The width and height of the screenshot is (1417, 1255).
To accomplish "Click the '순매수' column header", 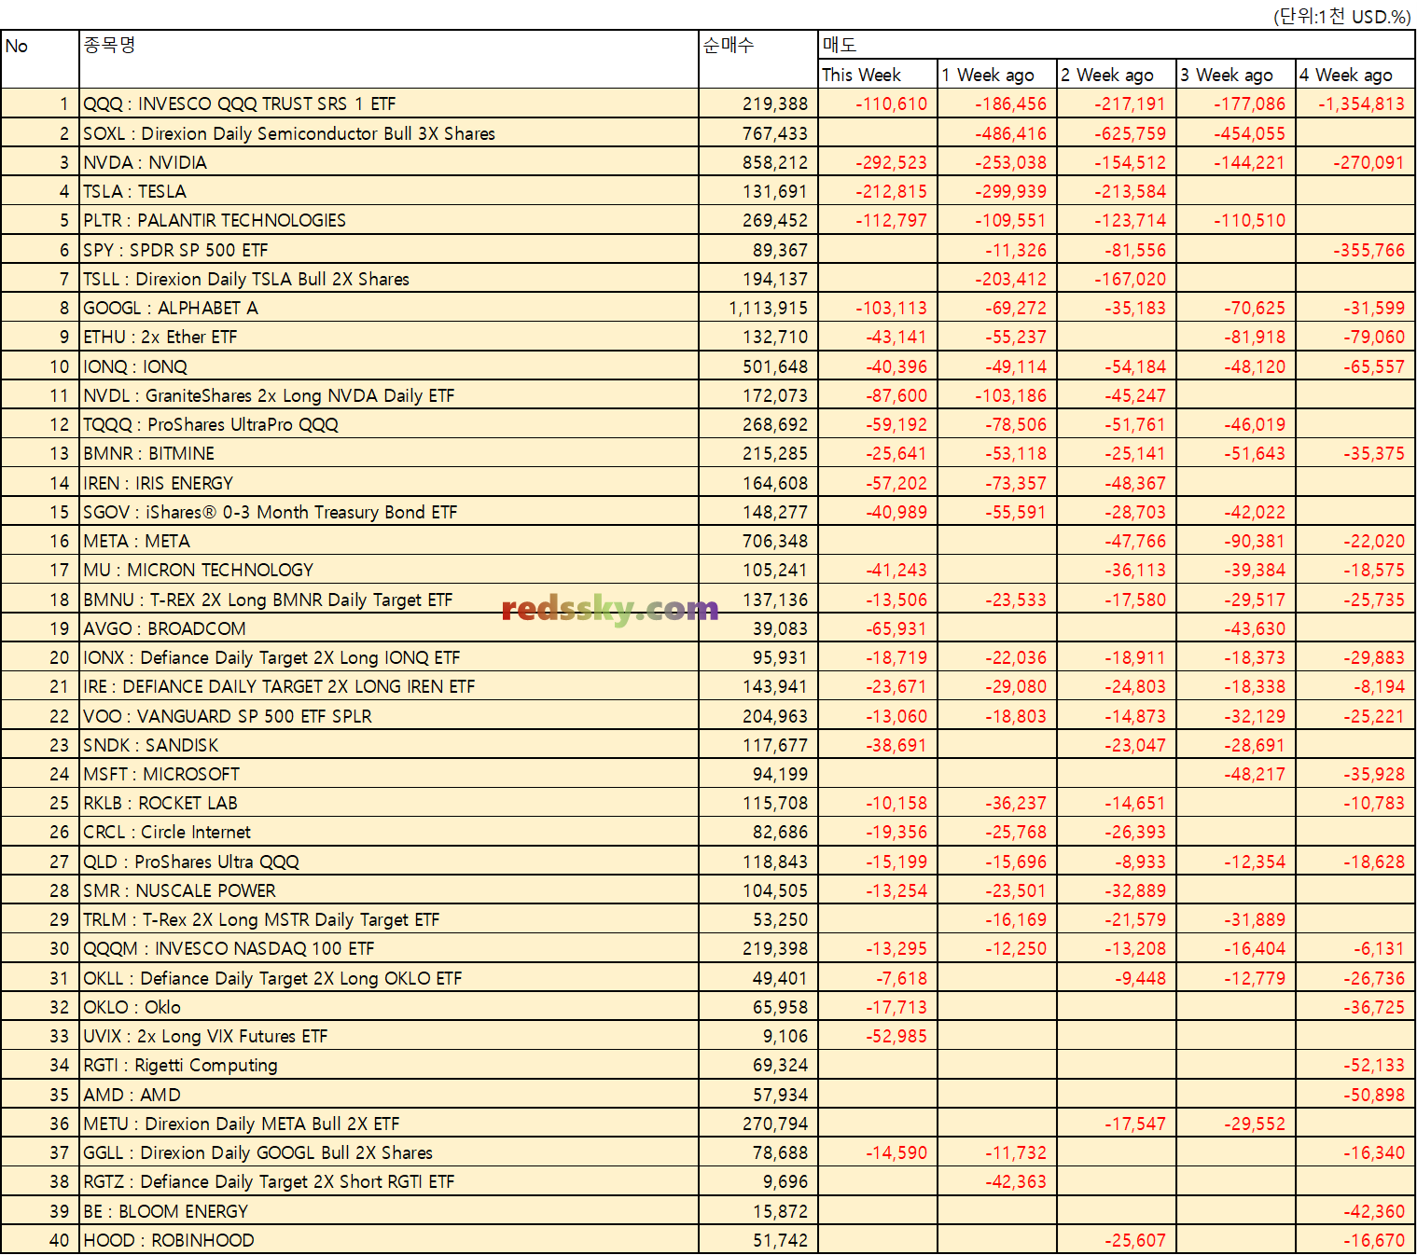I will (x=758, y=60).
